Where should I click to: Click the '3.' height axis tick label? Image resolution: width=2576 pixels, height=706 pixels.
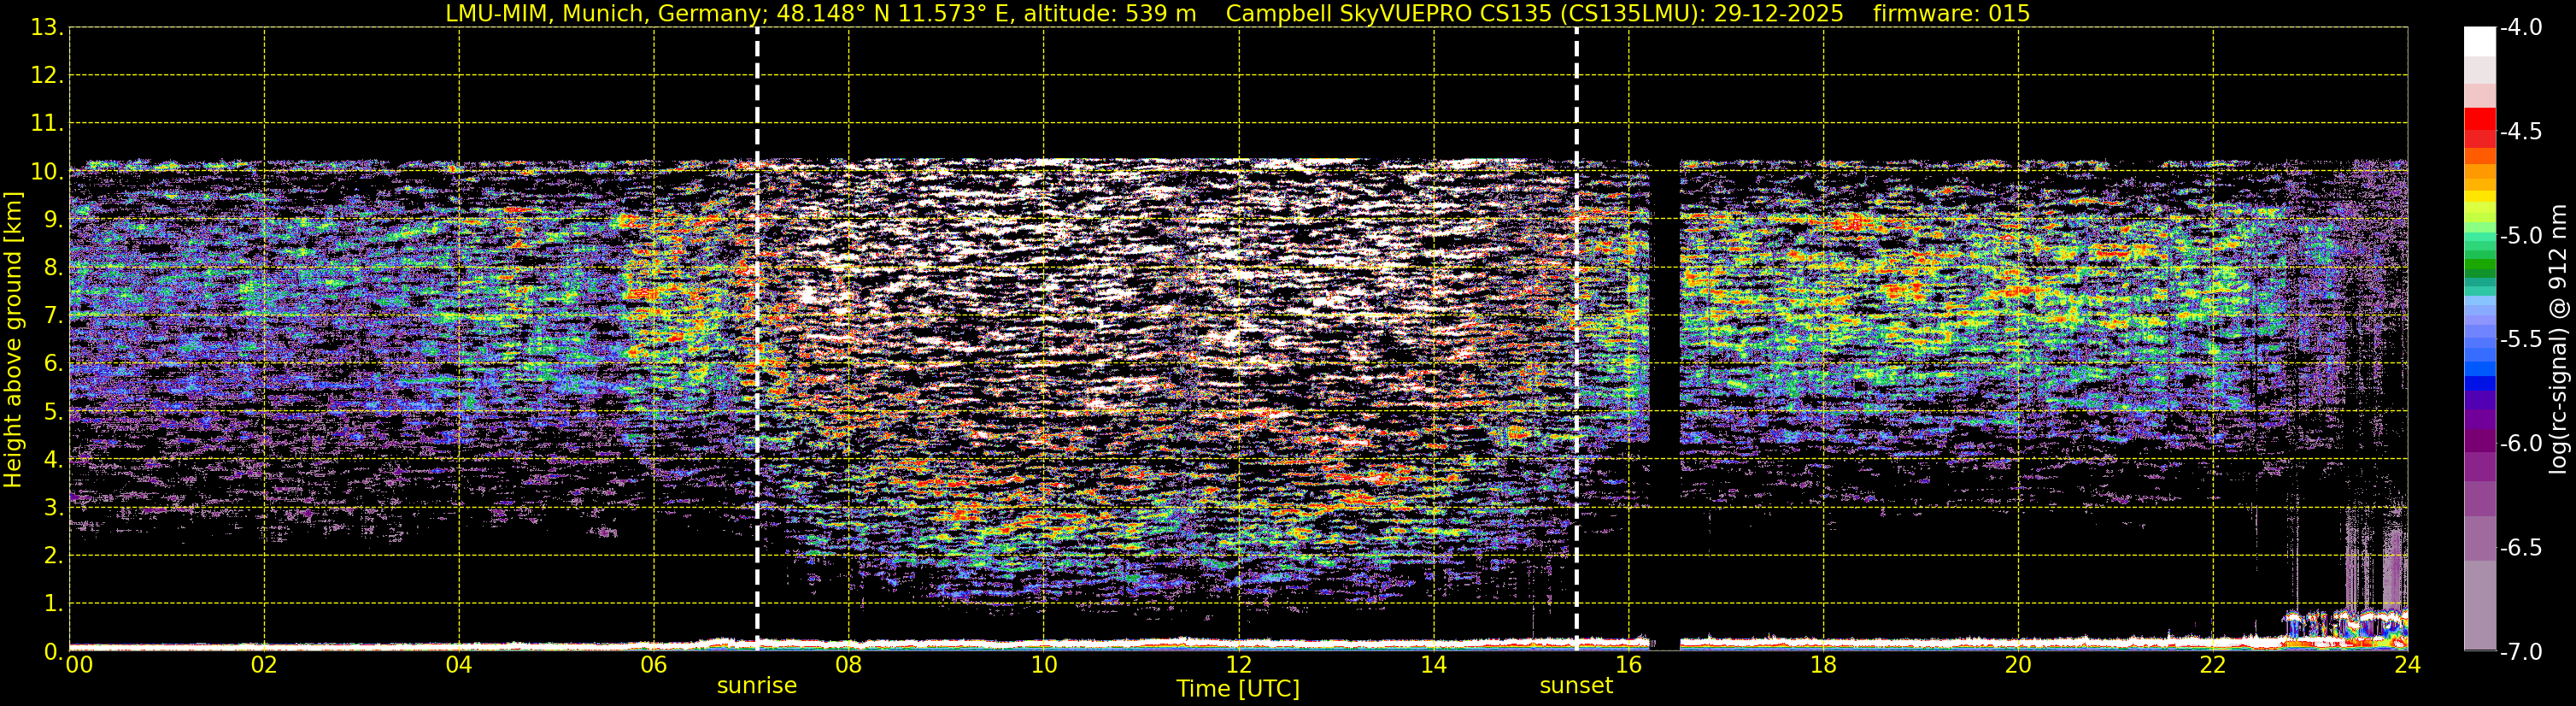click(x=54, y=508)
